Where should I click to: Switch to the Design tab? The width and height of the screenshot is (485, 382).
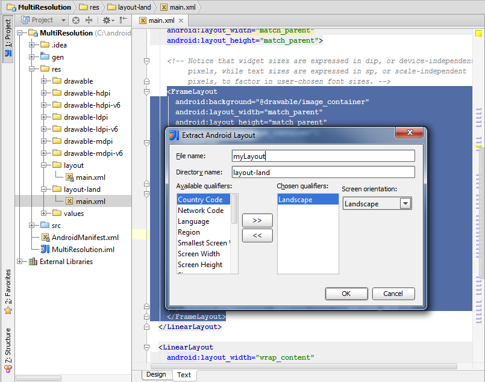pyautogui.click(x=156, y=374)
